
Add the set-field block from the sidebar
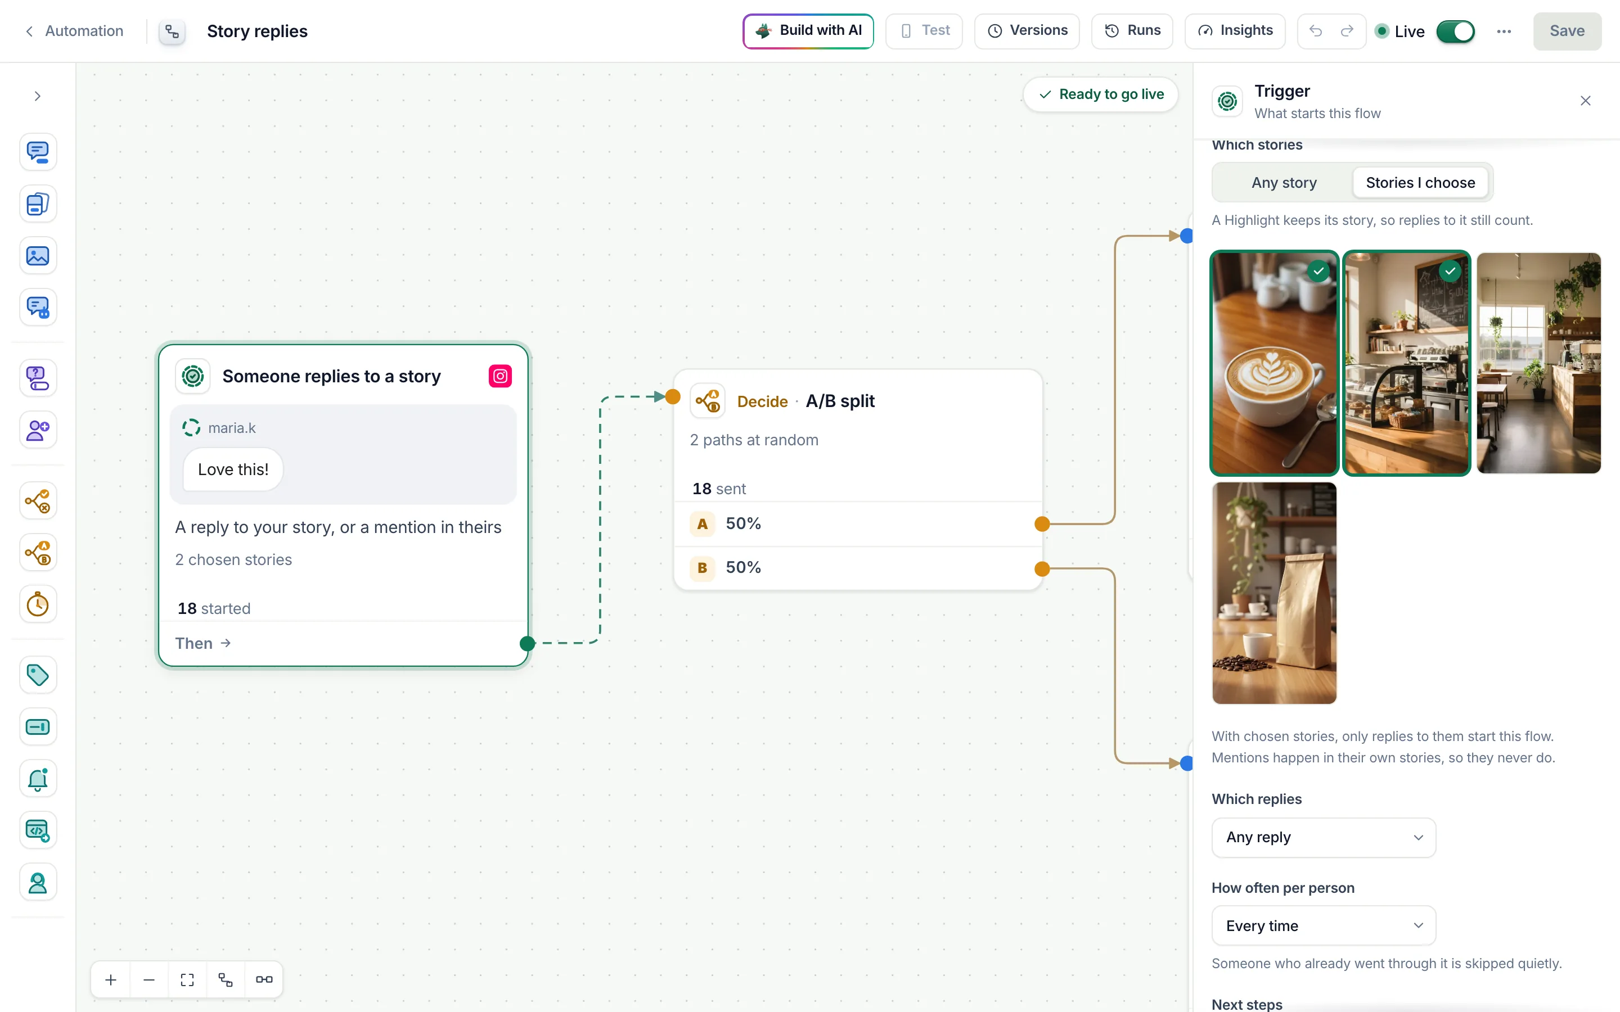click(38, 727)
